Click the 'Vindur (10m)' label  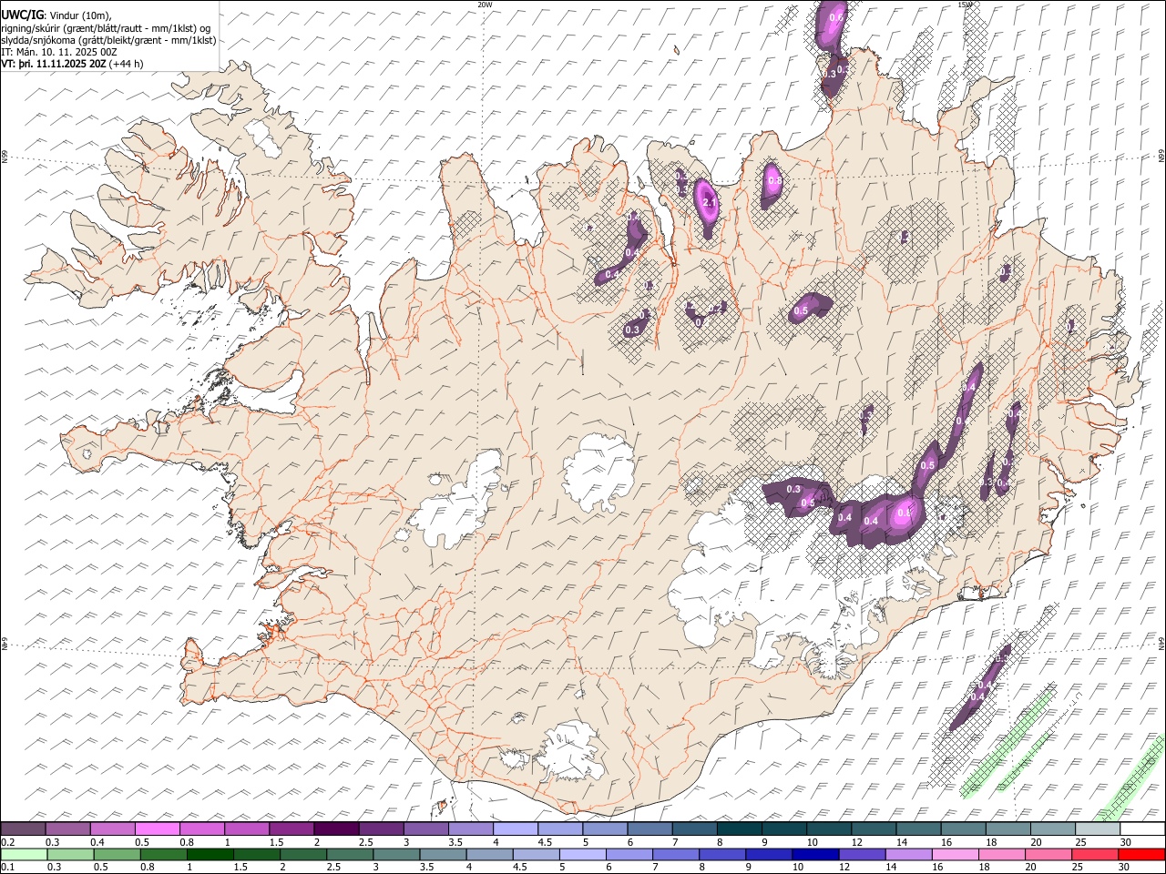(x=80, y=15)
